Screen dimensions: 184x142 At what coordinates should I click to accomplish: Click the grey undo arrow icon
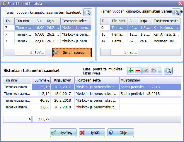154,70
